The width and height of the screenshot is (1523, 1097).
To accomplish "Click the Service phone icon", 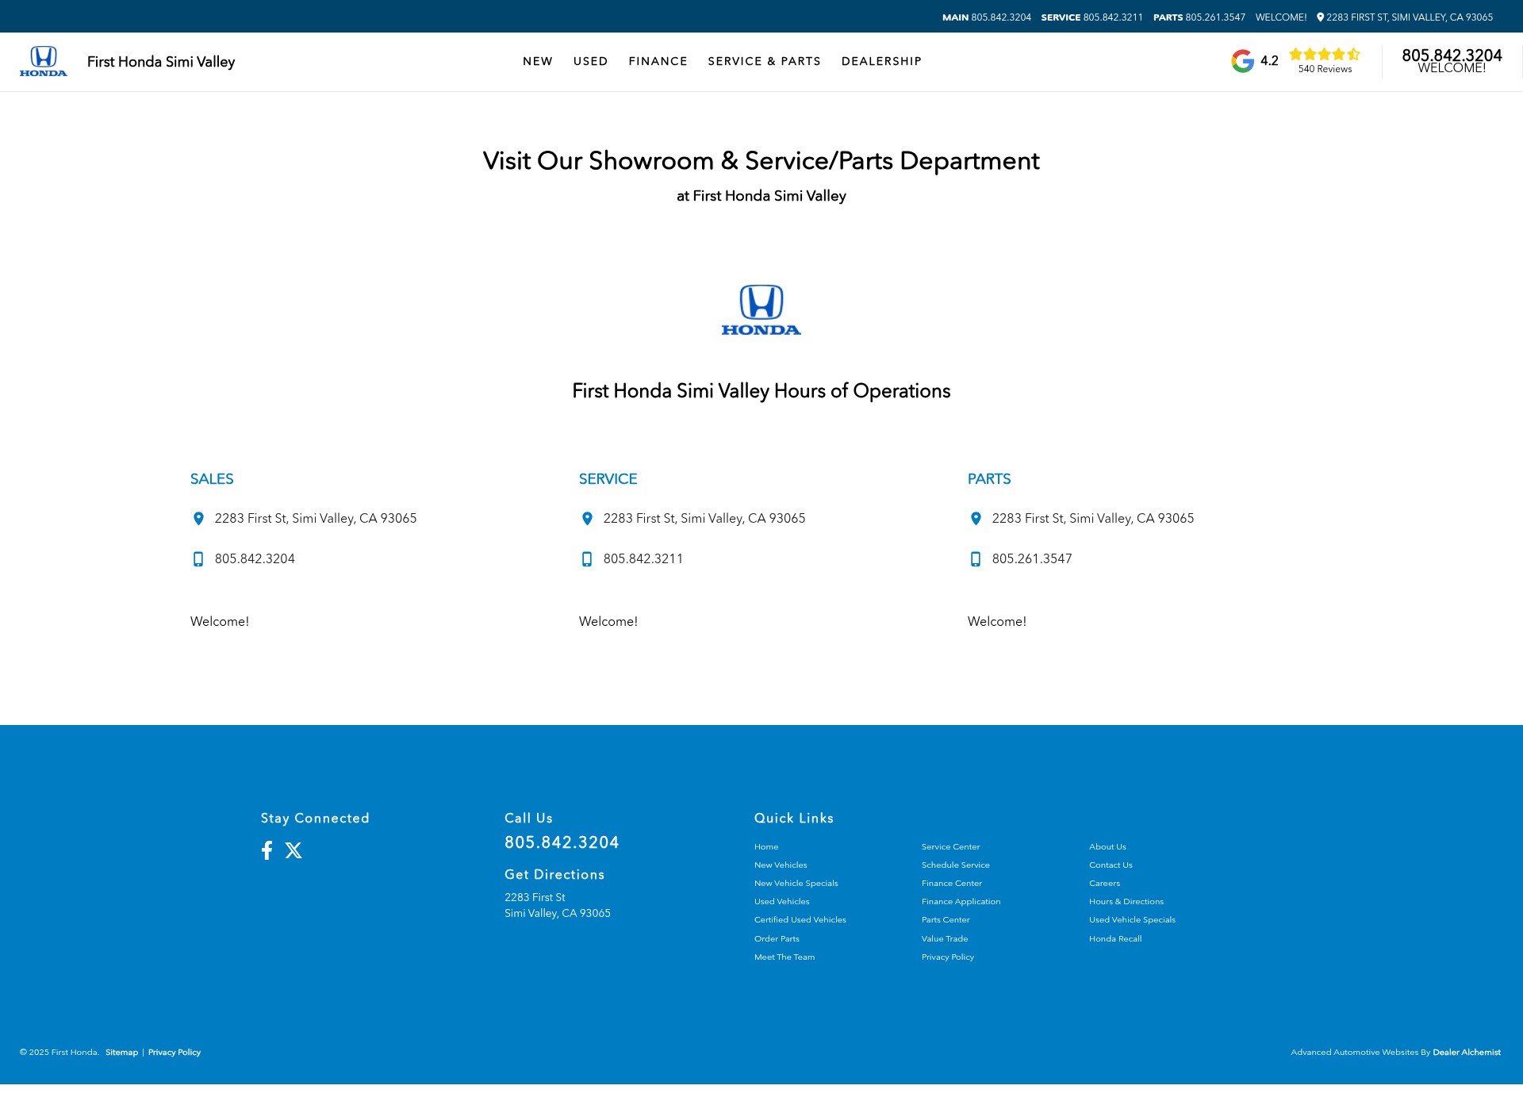I will coord(587,559).
